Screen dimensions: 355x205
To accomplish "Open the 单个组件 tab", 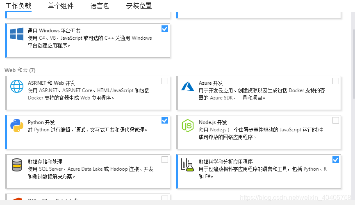I will [60, 6].
